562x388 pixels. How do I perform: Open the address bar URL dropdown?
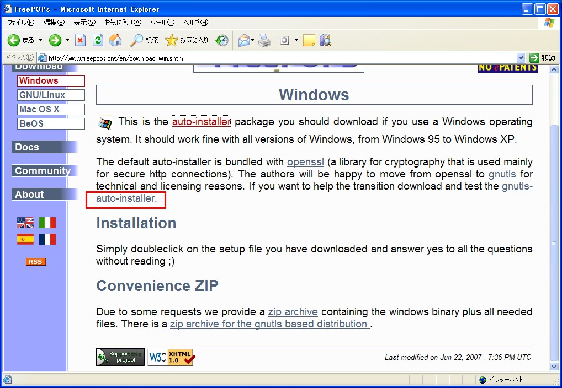[x=521, y=58]
